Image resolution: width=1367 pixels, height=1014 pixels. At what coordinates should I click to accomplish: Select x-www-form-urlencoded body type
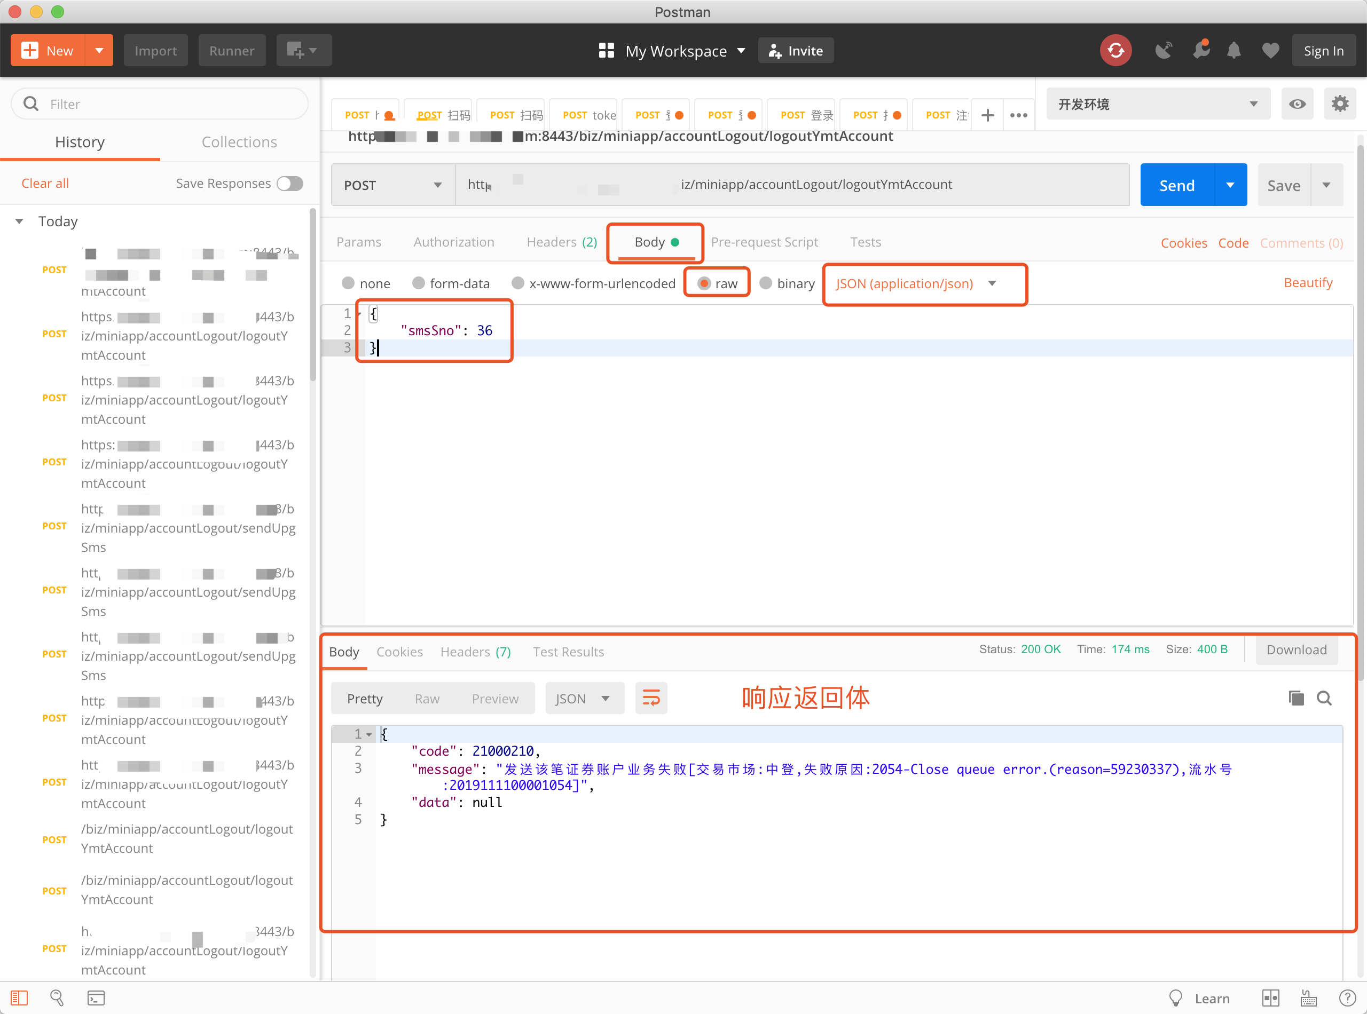pyautogui.click(x=517, y=283)
